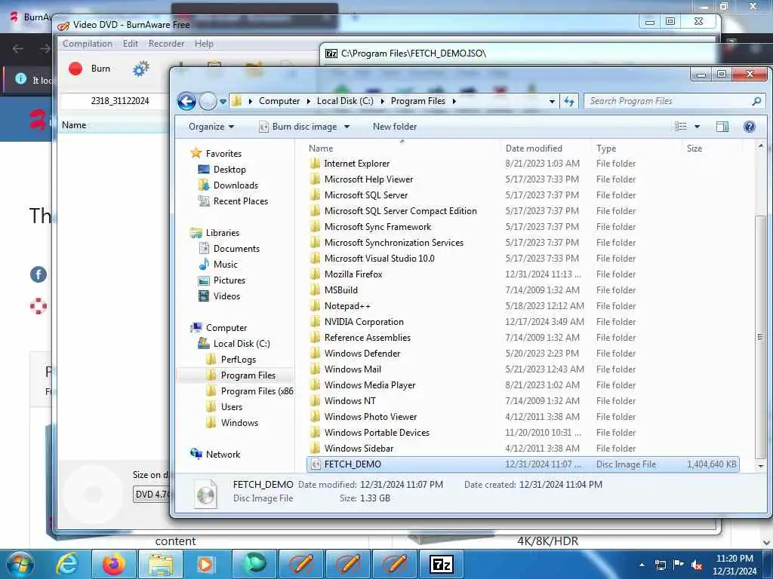Click the refresh button next to address bar
Viewport: 773px width, 579px height.
tap(569, 102)
